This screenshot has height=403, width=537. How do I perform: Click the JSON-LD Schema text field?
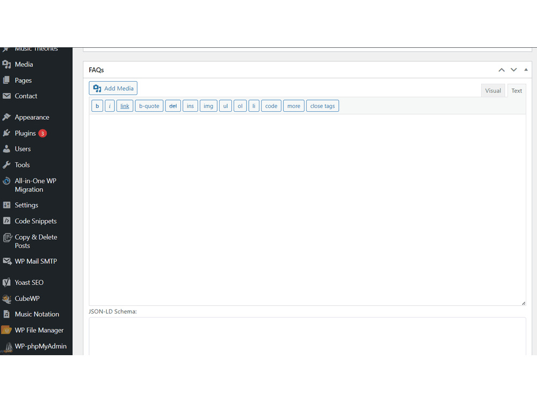307,336
